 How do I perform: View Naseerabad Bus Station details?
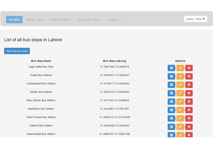171,135
